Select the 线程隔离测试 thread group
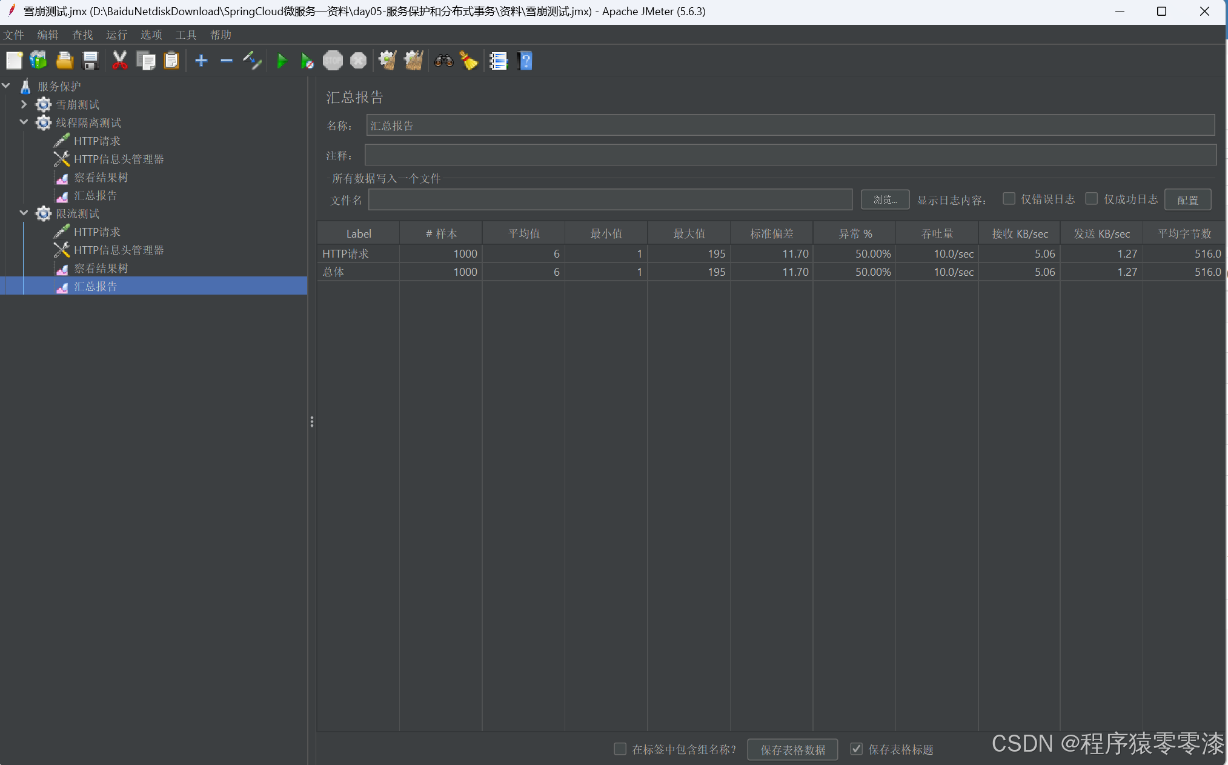The image size is (1228, 765). tap(88, 123)
